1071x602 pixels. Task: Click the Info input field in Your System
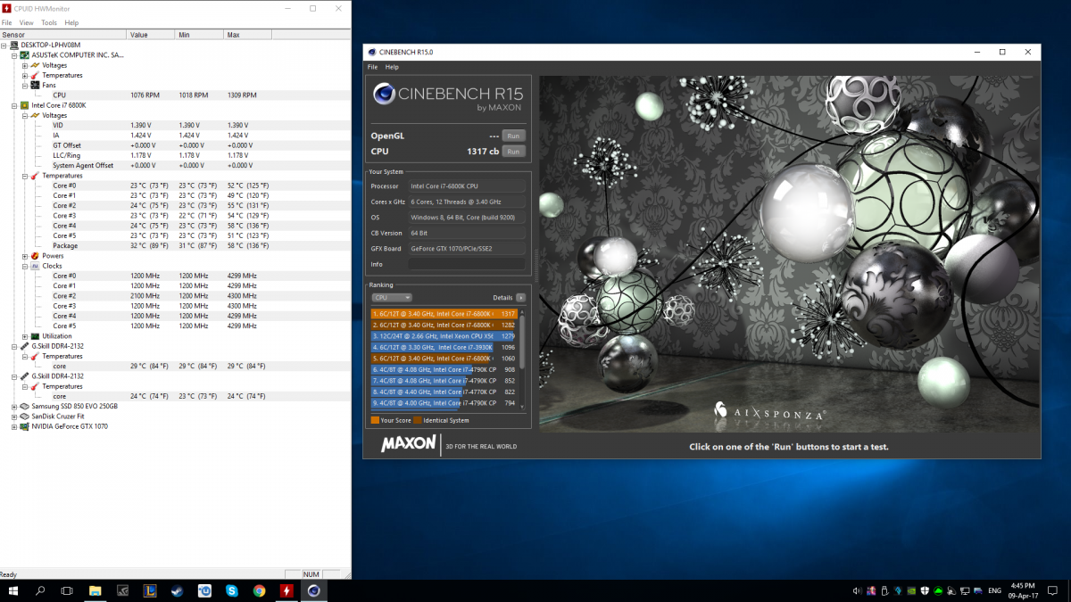(467, 264)
